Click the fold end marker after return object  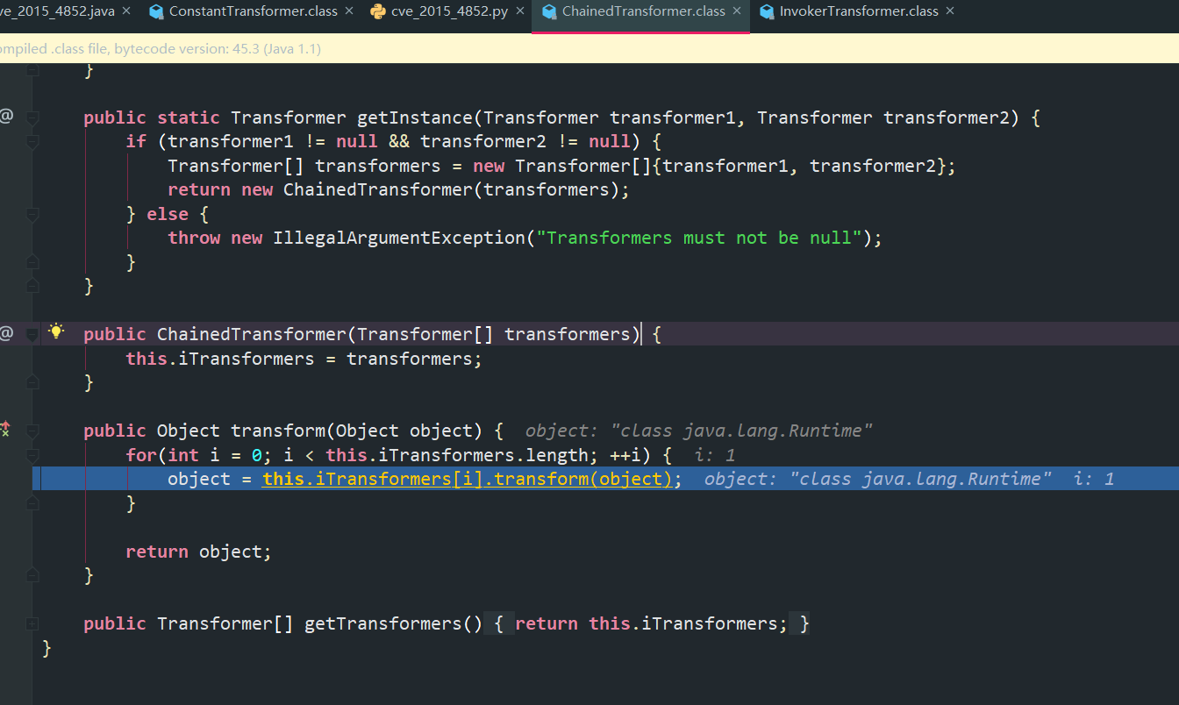click(x=32, y=575)
